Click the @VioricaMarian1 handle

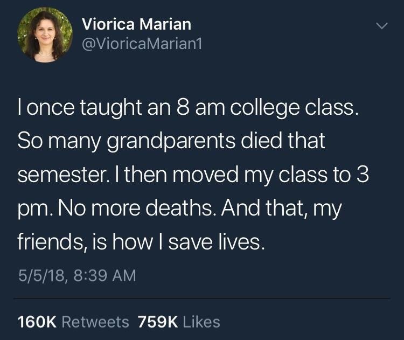coord(142,45)
